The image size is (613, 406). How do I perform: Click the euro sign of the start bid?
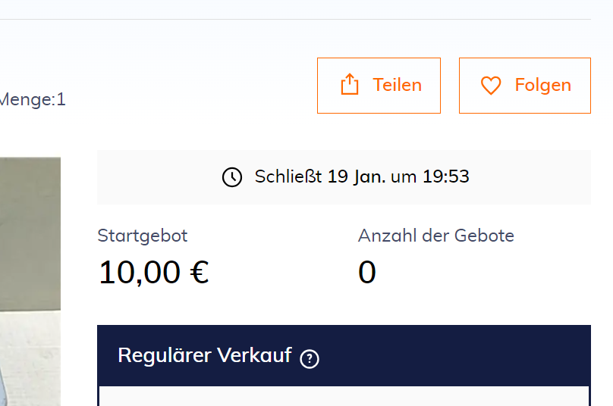200,272
